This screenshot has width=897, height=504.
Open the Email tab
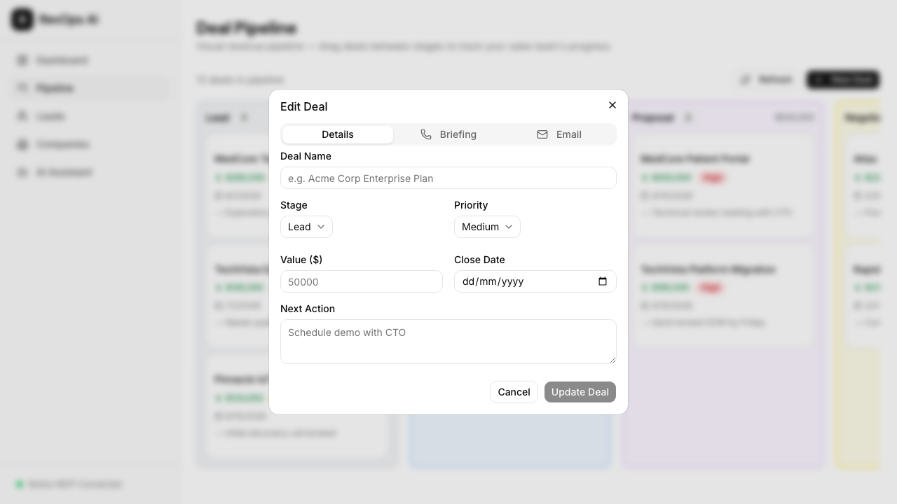pyautogui.click(x=559, y=134)
